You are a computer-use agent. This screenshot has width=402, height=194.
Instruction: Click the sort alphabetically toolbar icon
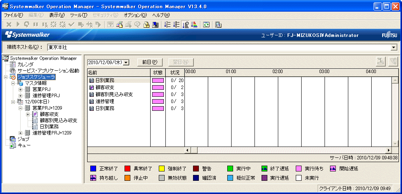(x=176, y=24)
